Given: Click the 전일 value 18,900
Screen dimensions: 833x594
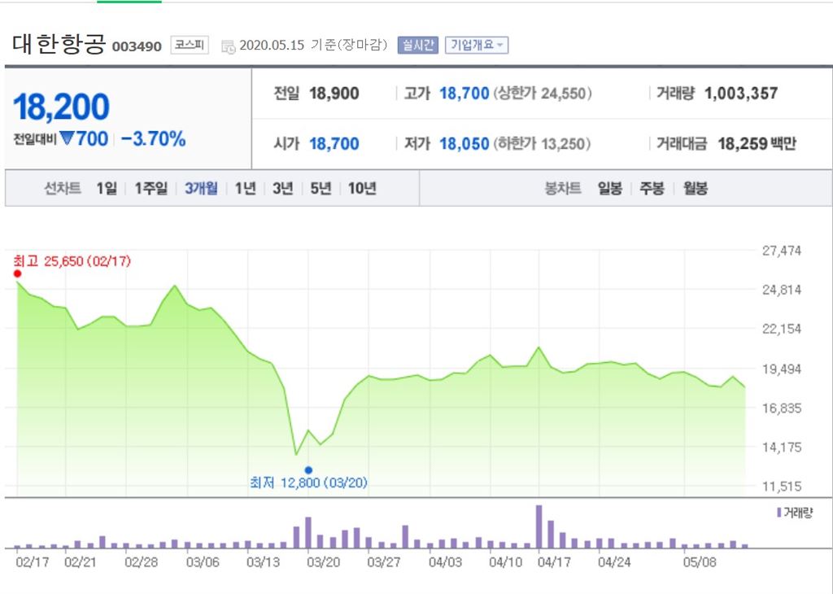Looking at the screenshot, I should [x=334, y=94].
